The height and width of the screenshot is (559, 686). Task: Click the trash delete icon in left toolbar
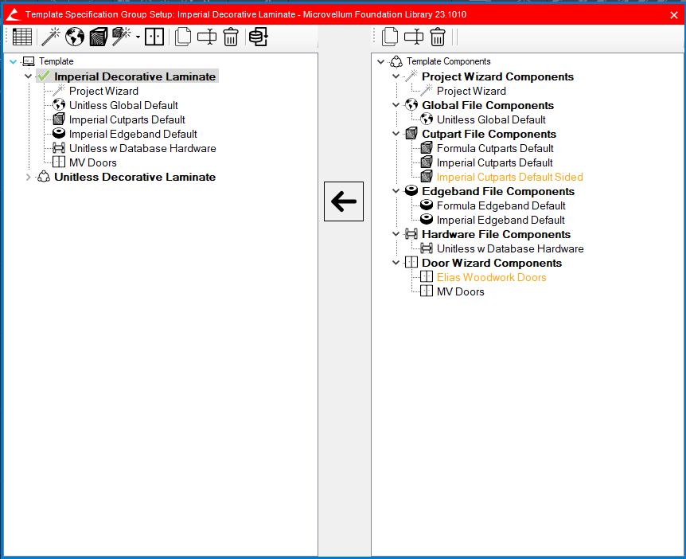tap(231, 37)
